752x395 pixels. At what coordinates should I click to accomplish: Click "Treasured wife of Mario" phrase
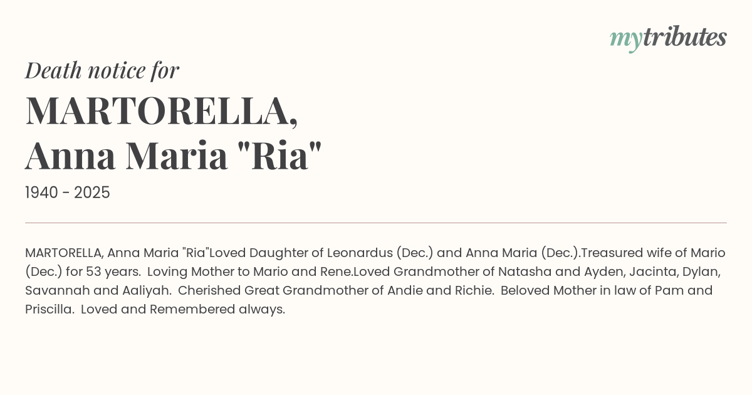(653, 253)
